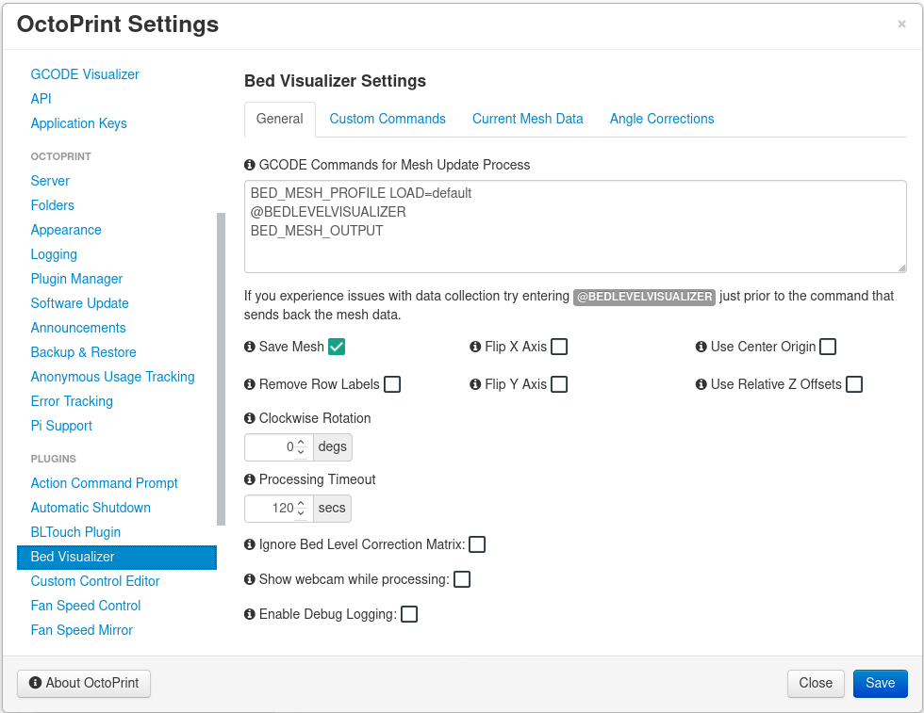Click info icon next to Ignore Bed Level Correction
924x713 pixels.
click(250, 544)
